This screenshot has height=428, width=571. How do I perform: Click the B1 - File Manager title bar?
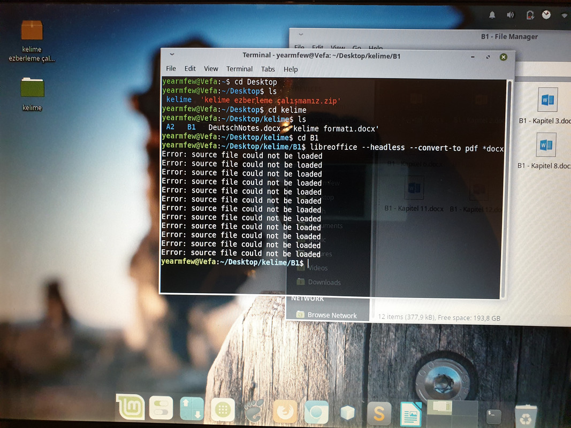tap(509, 36)
